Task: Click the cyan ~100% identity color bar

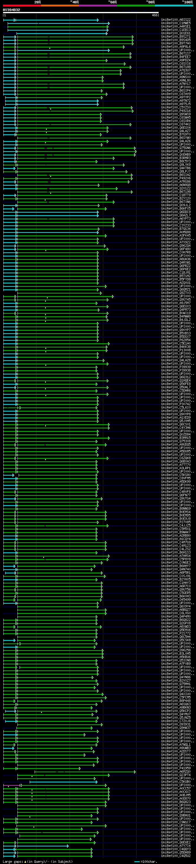Action: (174, 6)
